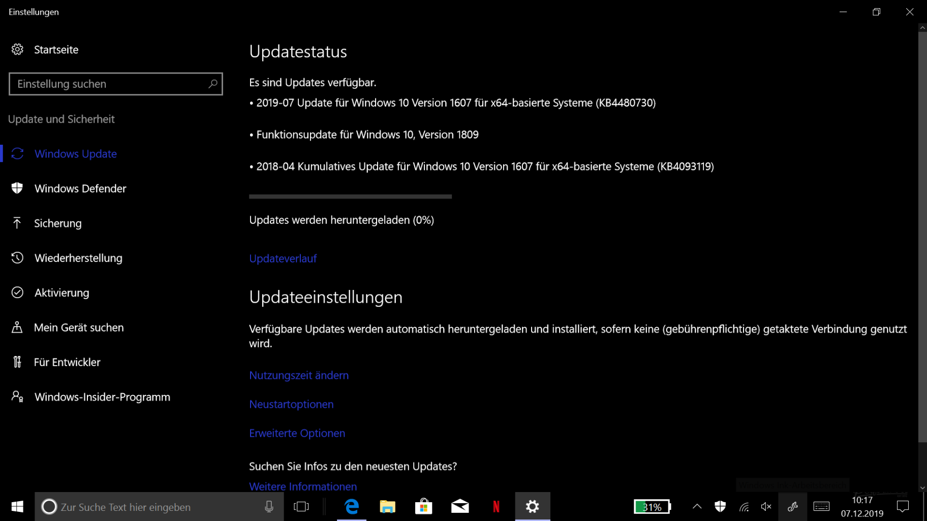Open Wi-Fi network tray icon

(x=744, y=506)
